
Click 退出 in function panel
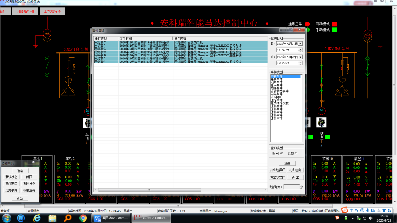pyautogui.click(x=20, y=198)
